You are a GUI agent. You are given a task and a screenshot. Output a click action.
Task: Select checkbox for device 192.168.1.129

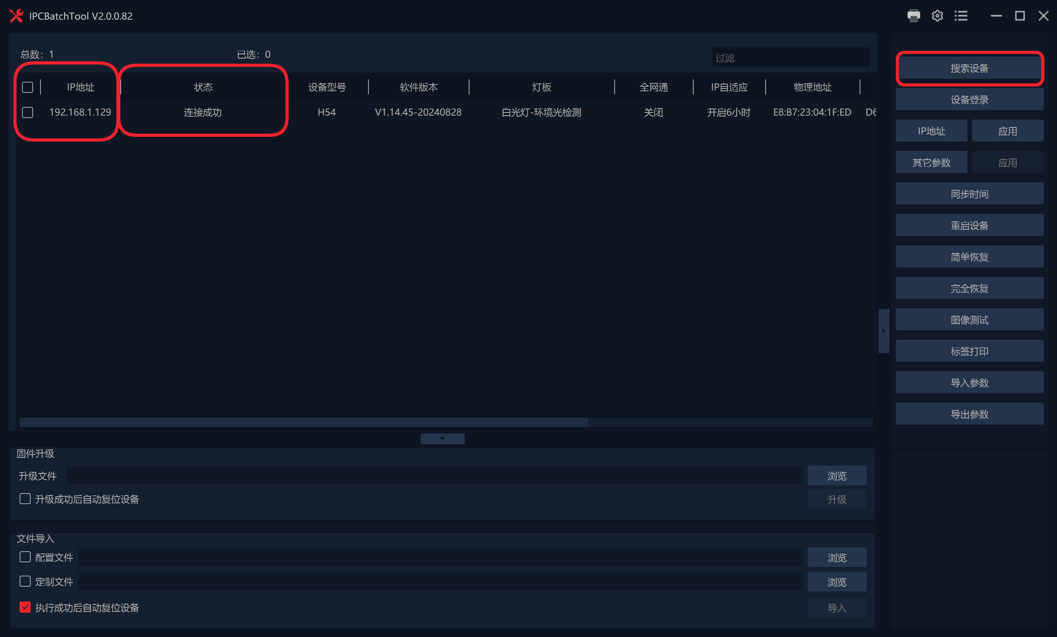(28, 112)
